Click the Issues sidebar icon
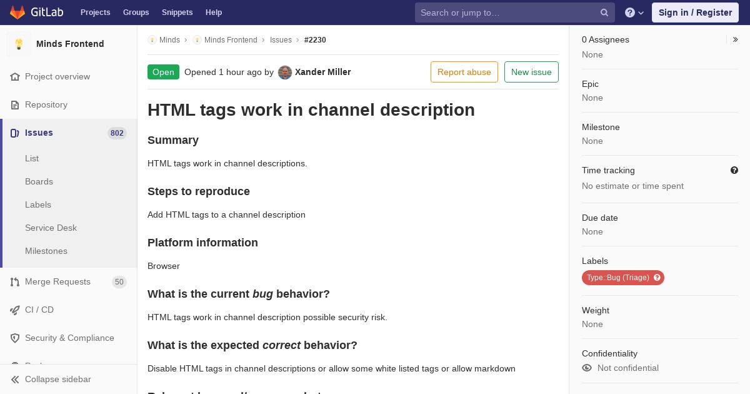This screenshot has width=750, height=394. tap(15, 133)
